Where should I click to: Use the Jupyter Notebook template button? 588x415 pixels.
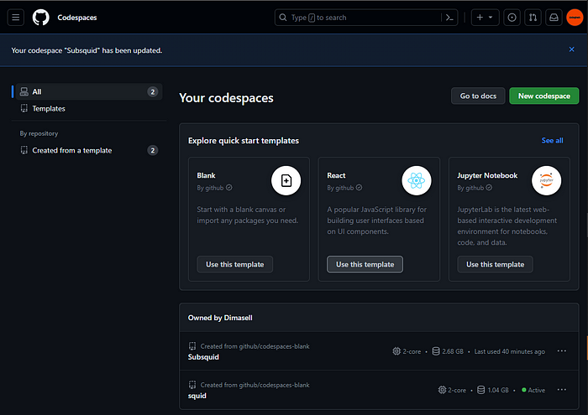point(495,265)
